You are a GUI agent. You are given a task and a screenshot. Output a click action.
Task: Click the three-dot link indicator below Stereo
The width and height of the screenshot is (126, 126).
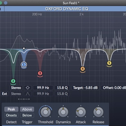(x=24, y=99)
